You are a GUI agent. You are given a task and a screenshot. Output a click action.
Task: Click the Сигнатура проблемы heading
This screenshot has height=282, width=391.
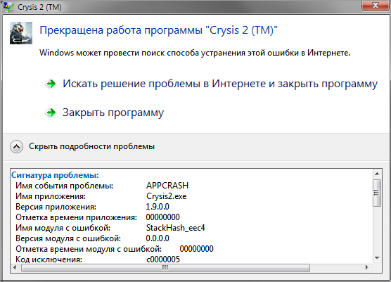[x=55, y=175]
